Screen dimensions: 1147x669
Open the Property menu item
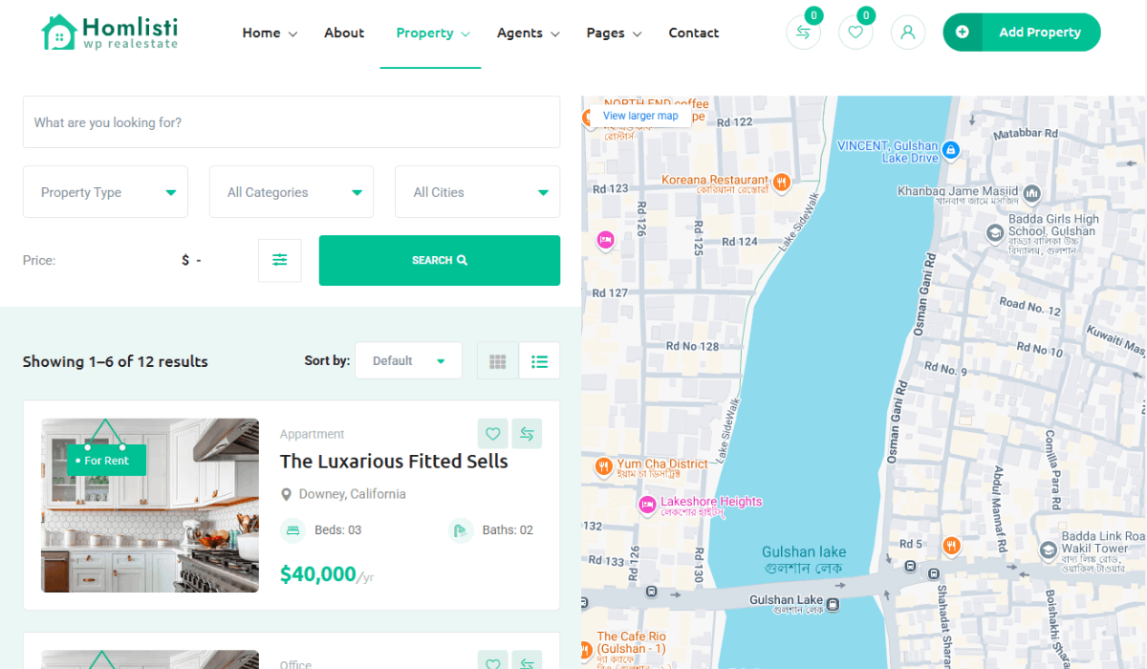[424, 32]
